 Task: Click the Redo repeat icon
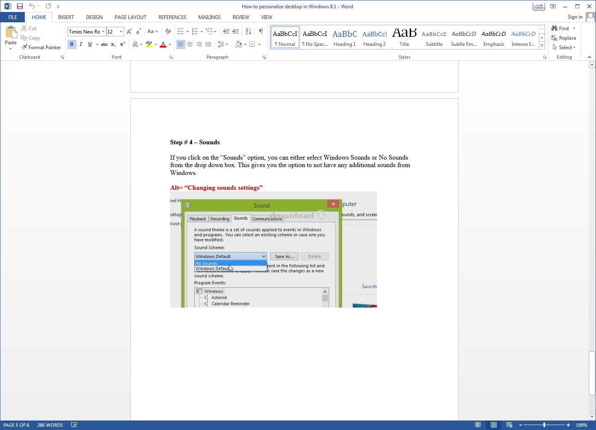coord(48,6)
